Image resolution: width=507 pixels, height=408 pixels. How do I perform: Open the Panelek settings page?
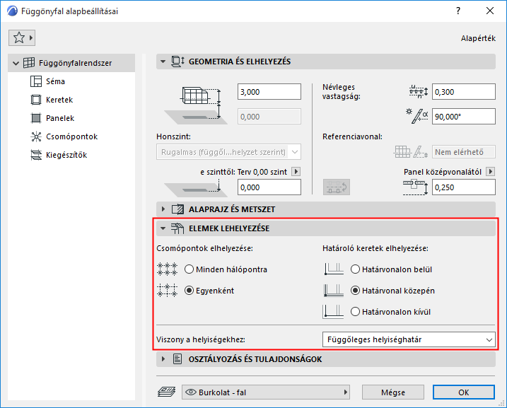pyautogui.click(x=60, y=118)
